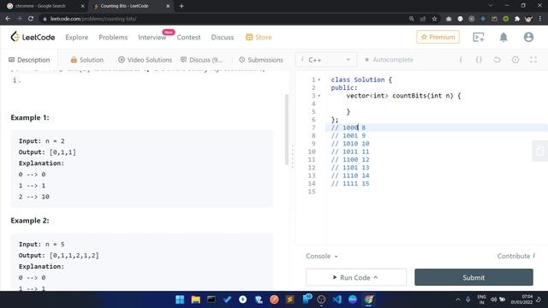
Task: Click the curly braces format icon
Action: (479, 60)
